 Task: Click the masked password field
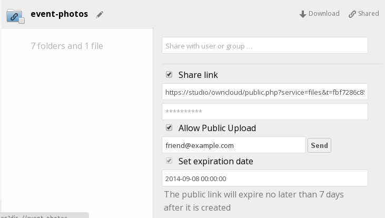coord(264,111)
